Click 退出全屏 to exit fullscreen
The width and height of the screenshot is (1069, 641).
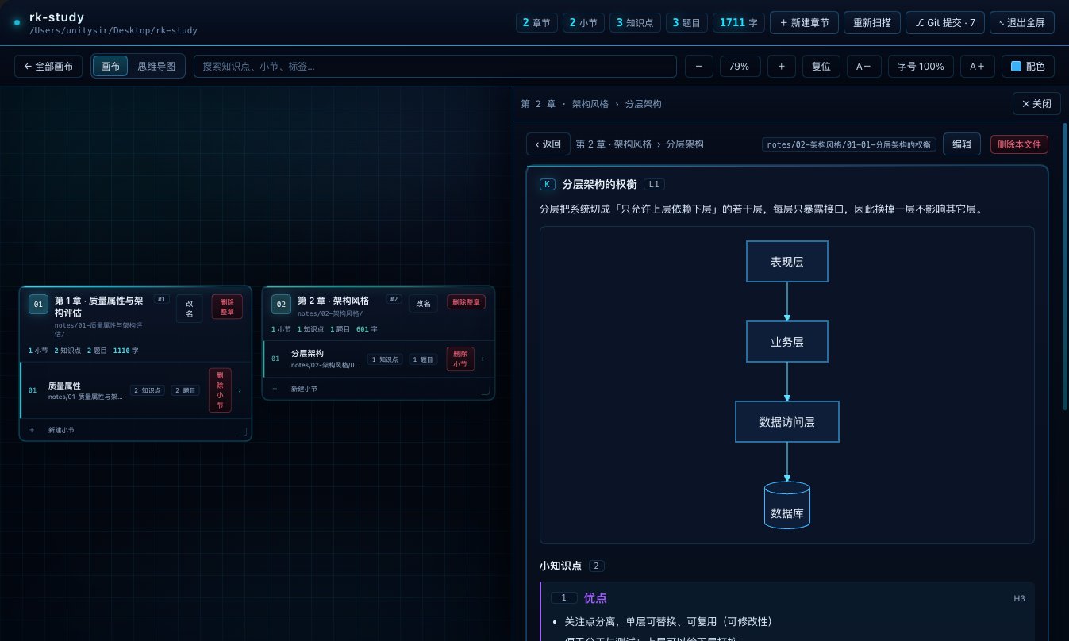pyautogui.click(x=1022, y=22)
